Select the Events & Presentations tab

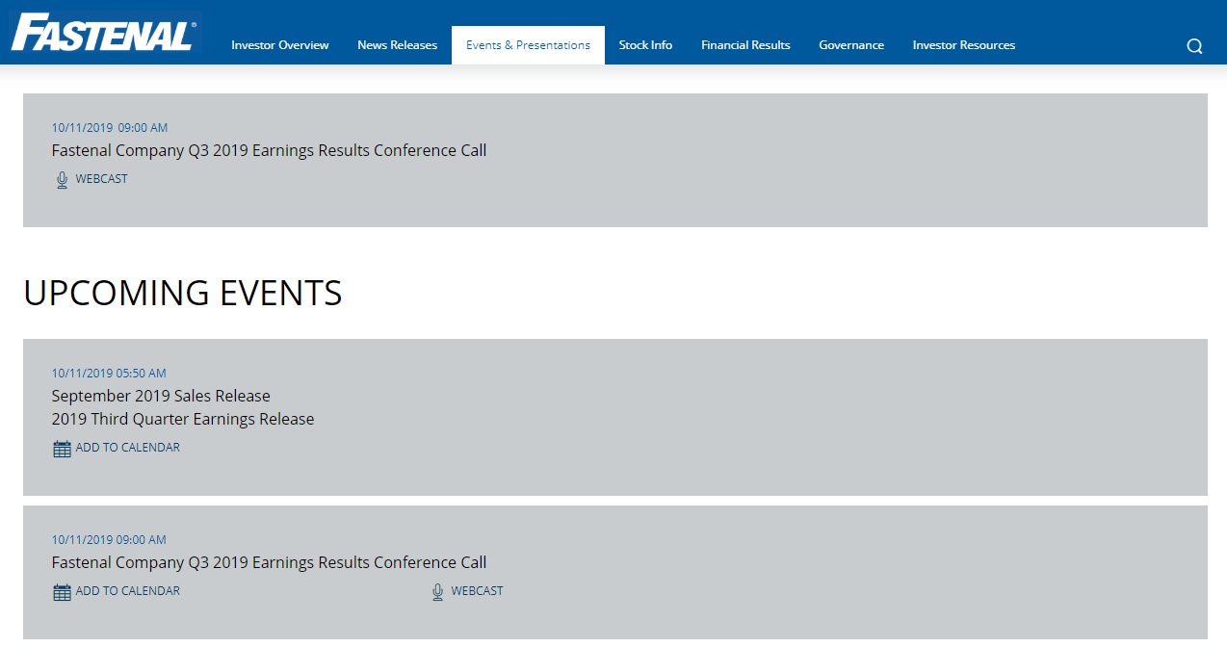[528, 45]
